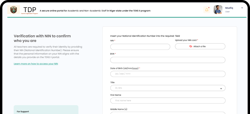Click the Title dropdown arrow
250x114 pixels.
pyautogui.click(x=221, y=88)
